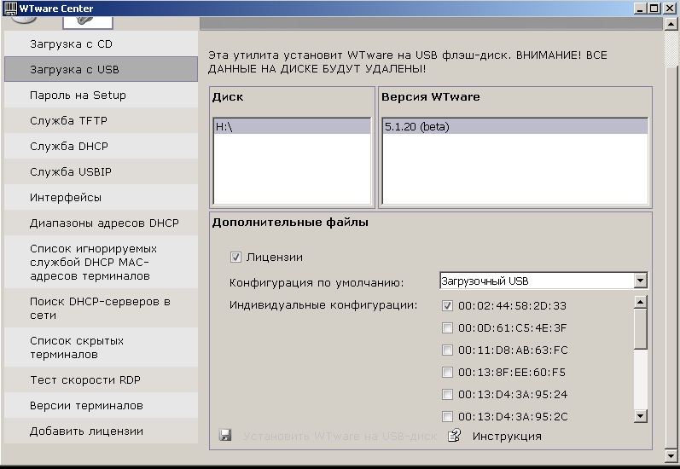Select 5.1.20 (beta) in the version list
Image resolution: width=680 pixels, height=469 pixels.
pyautogui.click(x=417, y=126)
